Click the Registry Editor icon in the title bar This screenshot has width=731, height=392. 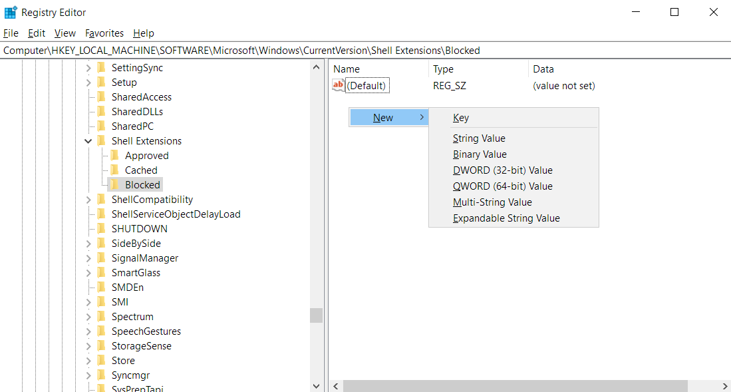[x=11, y=12]
